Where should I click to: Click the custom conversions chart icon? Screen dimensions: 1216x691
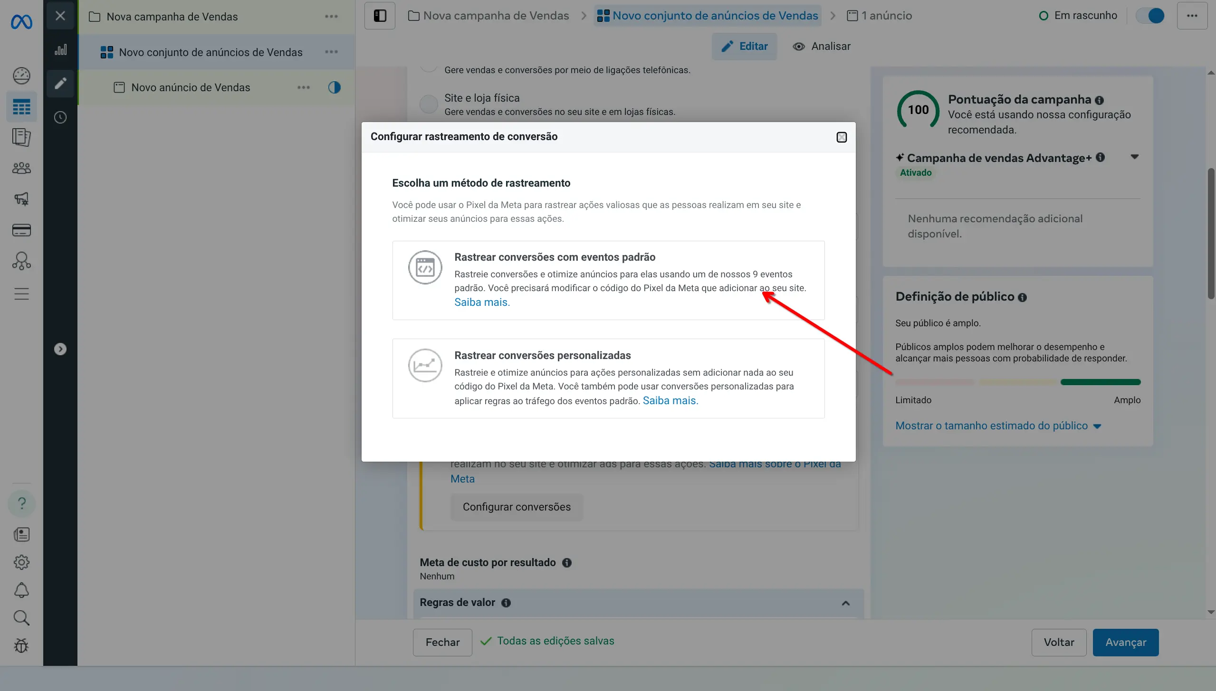tap(425, 366)
